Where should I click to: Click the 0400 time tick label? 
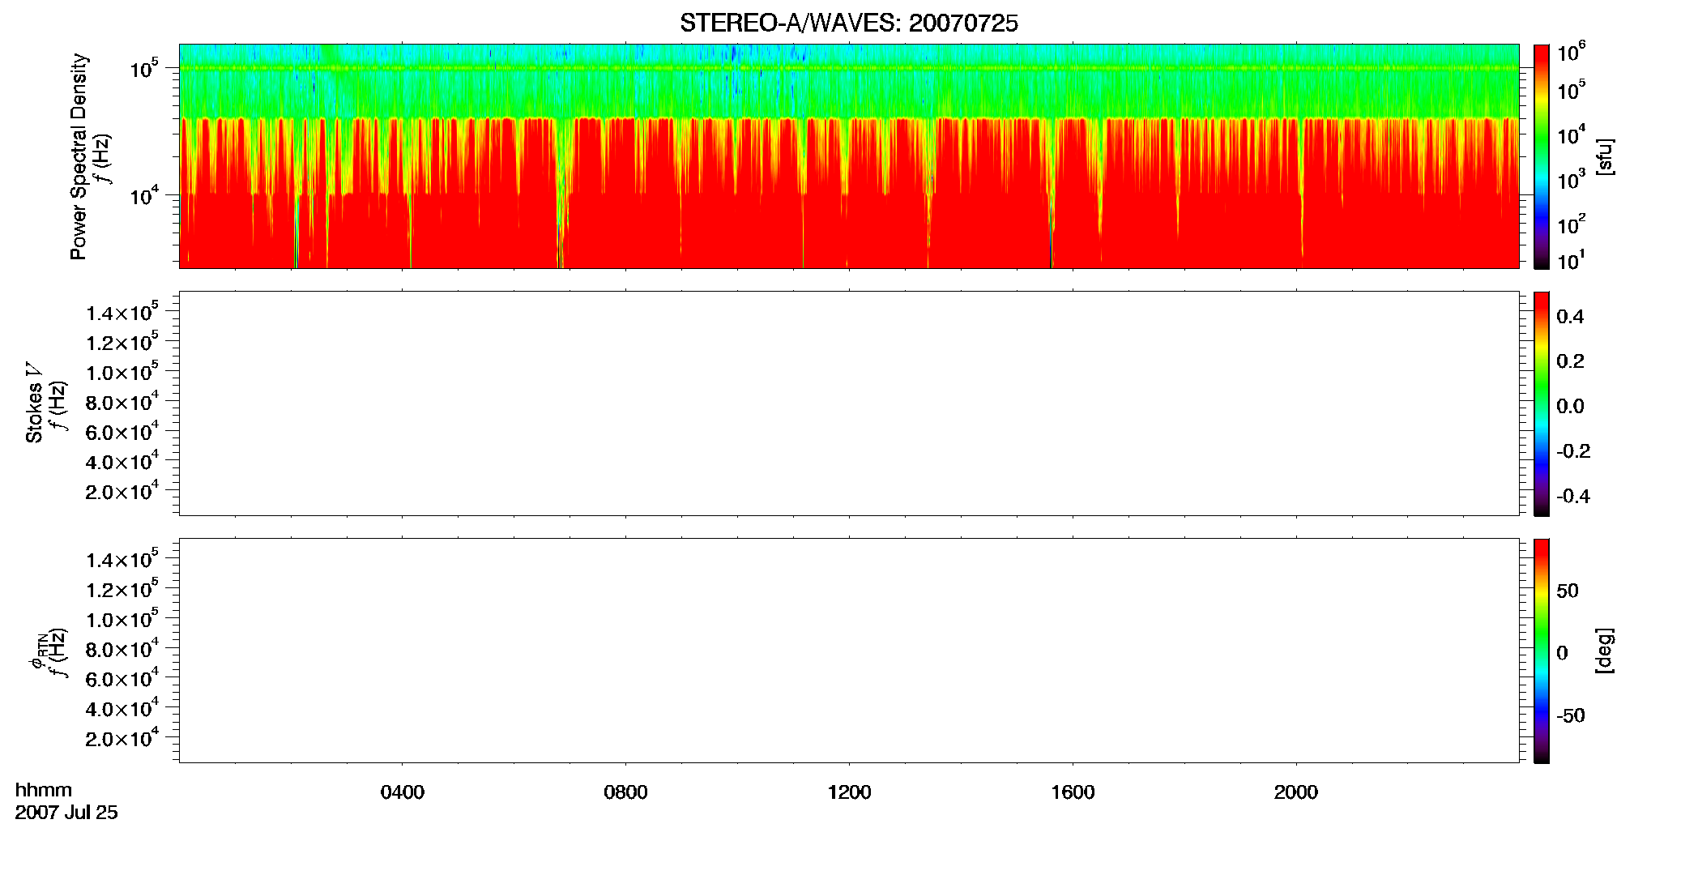point(403,792)
